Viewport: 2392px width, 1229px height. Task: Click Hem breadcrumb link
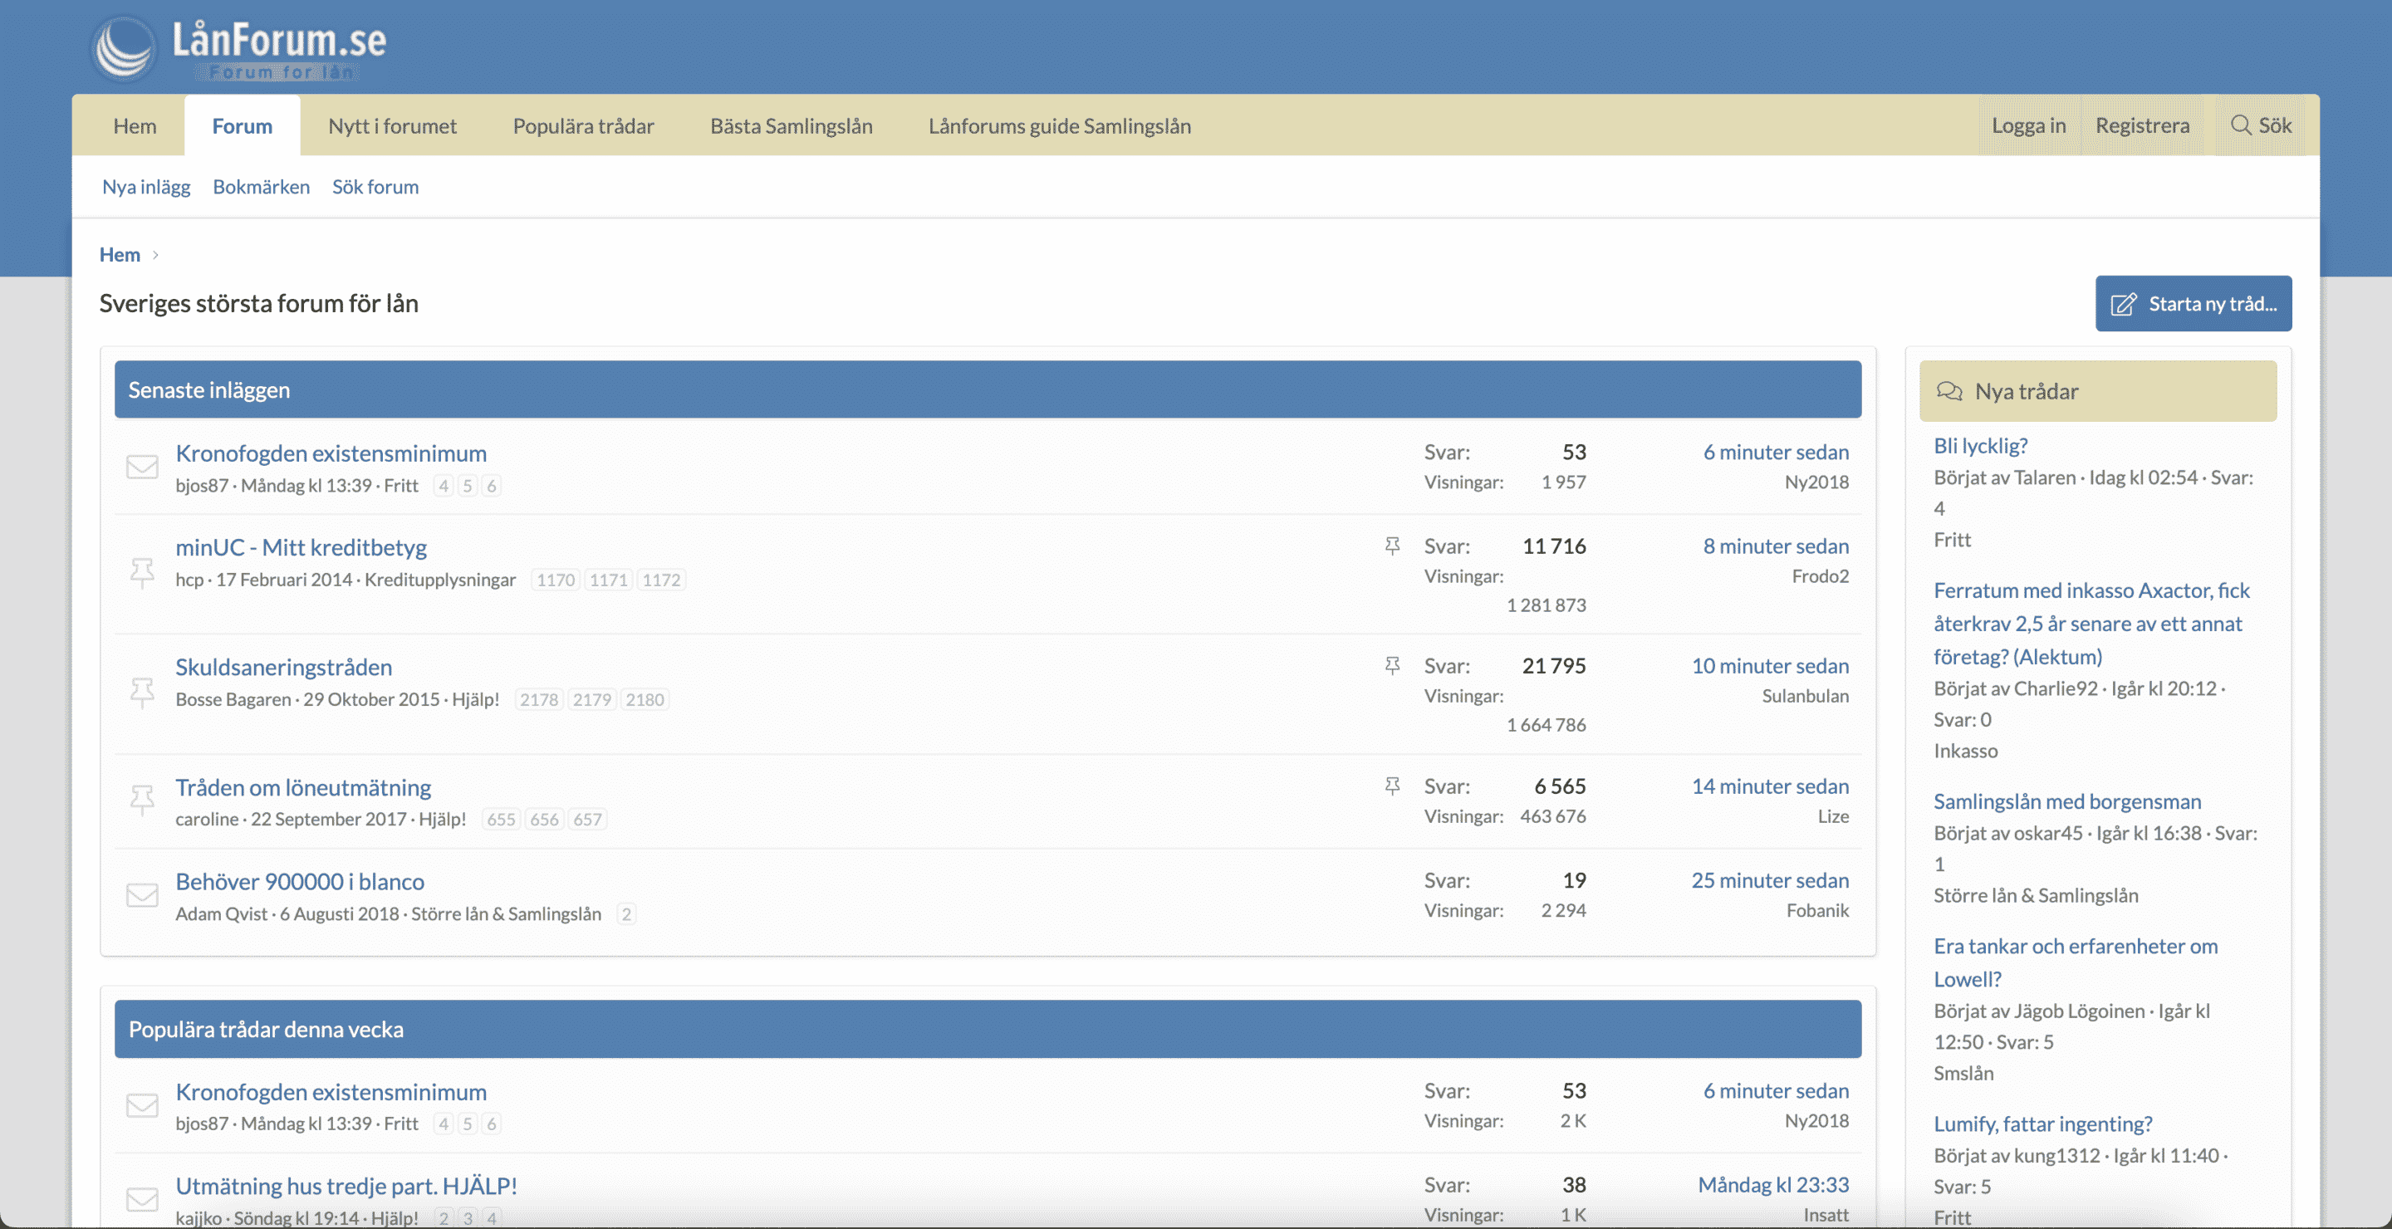[x=120, y=254]
